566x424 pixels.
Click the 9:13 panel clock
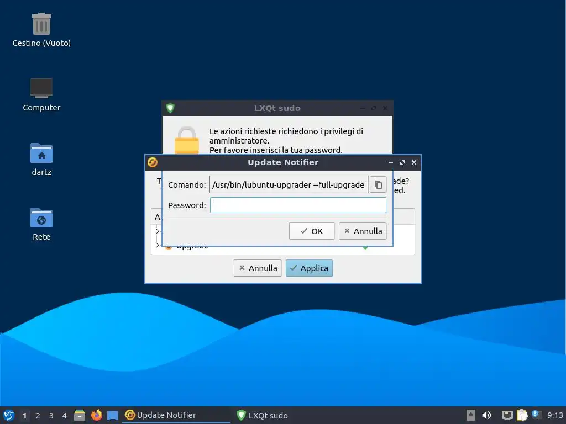pyautogui.click(x=555, y=415)
